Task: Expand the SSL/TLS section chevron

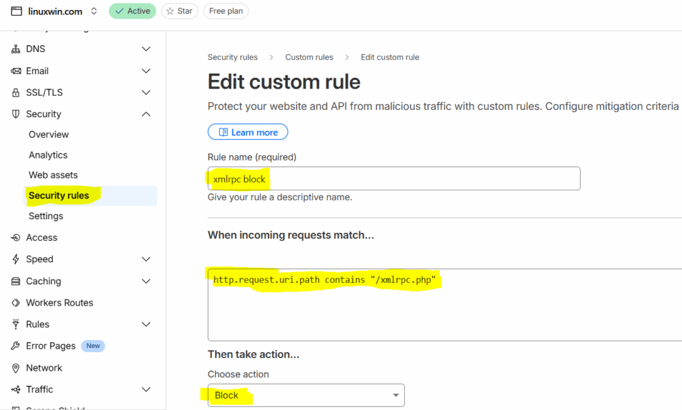Action: 146,93
